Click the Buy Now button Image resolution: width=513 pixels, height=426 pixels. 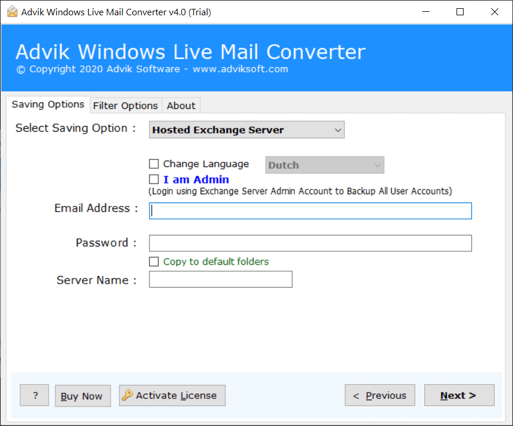[82, 396]
